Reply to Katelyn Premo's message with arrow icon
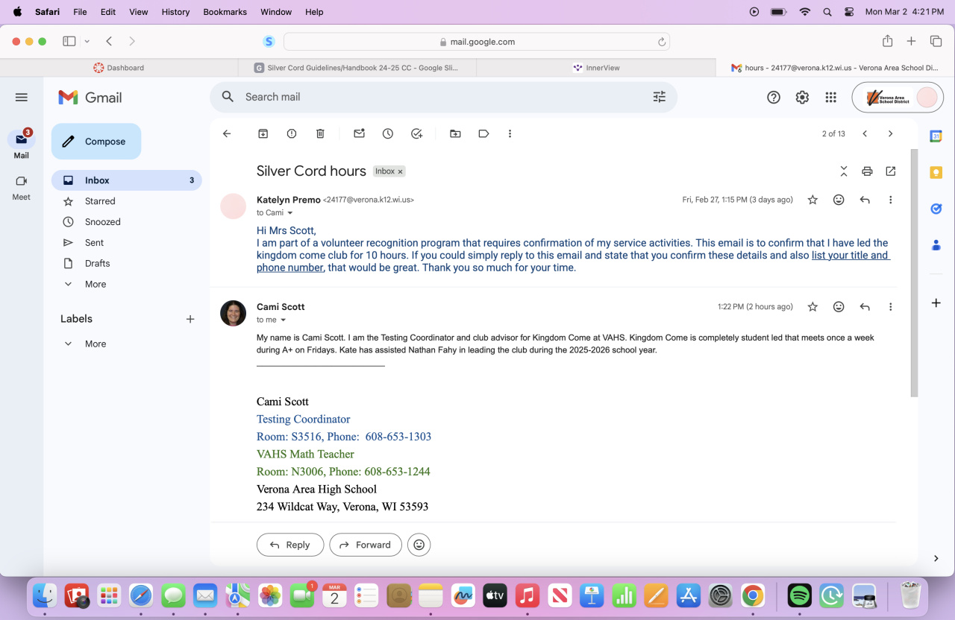 click(865, 200)
